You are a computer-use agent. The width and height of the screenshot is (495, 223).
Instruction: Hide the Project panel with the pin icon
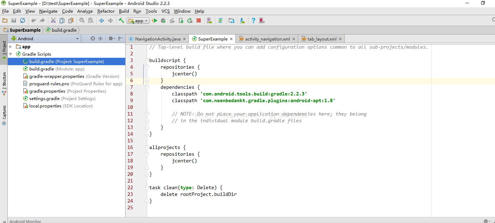click(x=121, y=39)
